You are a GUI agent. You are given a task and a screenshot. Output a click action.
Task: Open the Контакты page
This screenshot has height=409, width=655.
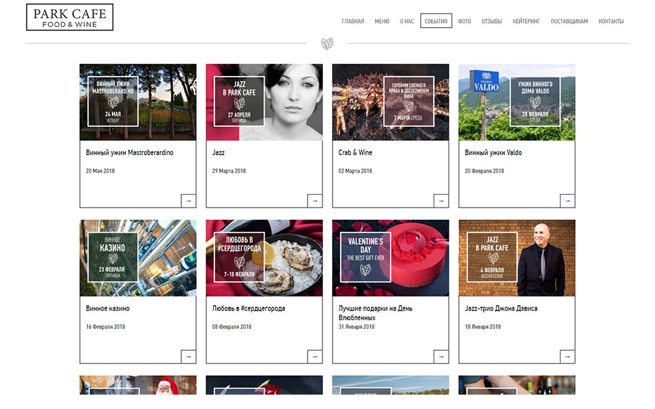point(611,21)
